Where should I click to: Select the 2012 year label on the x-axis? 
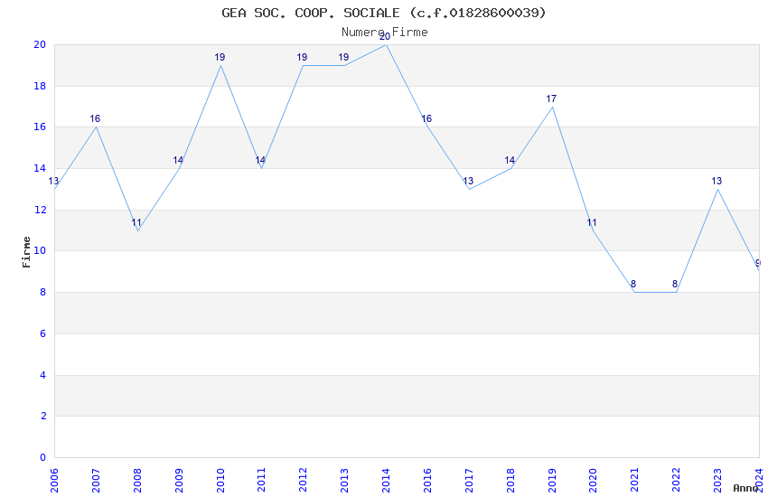[304, 481]
